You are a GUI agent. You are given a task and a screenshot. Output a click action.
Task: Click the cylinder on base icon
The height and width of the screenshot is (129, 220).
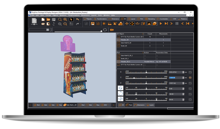pos(120,23)
